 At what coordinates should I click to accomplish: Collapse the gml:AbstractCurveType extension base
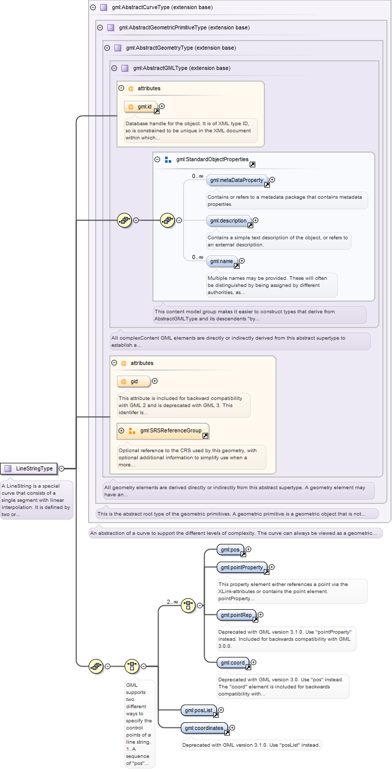click(x=93, y=7)
